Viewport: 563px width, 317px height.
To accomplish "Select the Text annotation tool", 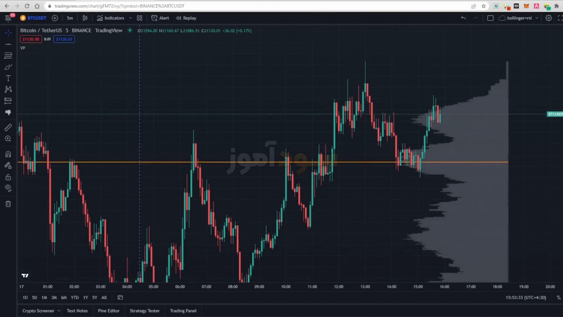I will tap(8, 78).
